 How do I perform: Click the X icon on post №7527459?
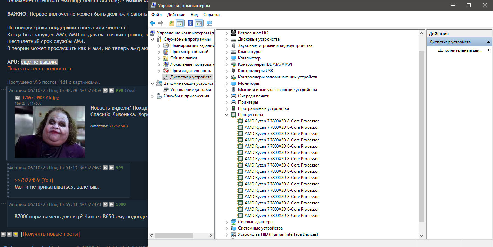point(104,90)
